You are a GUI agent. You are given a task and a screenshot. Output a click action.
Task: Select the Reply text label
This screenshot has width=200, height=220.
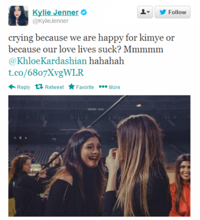pyautogui.click(x=23, y=87)
